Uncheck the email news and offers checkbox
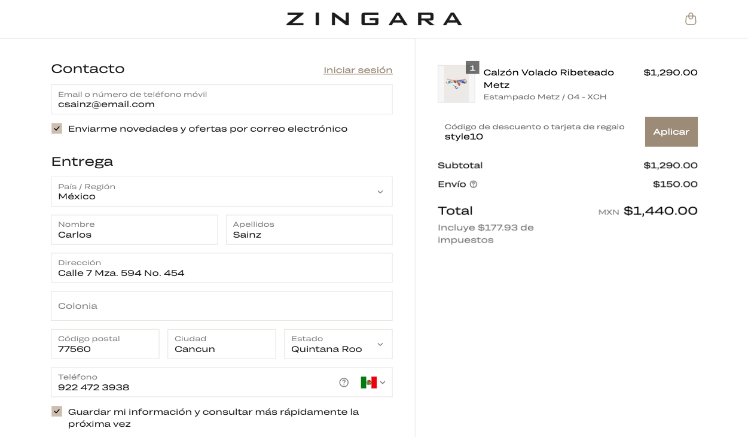The image size is (748, 437). (x=57, y=129)
